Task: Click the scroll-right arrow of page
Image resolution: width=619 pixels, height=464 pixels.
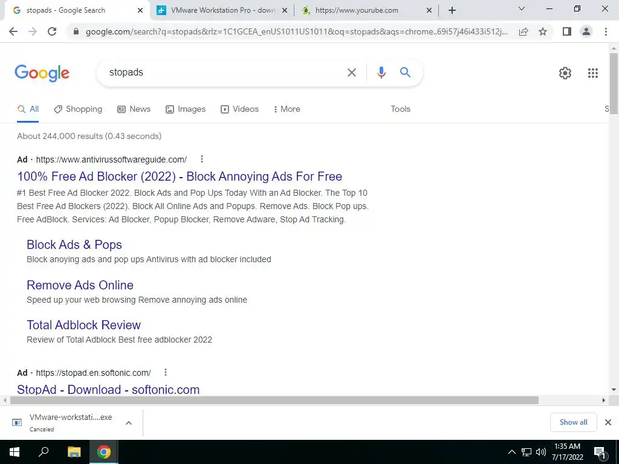Action: pyautogui.click(x=604, y=401)
